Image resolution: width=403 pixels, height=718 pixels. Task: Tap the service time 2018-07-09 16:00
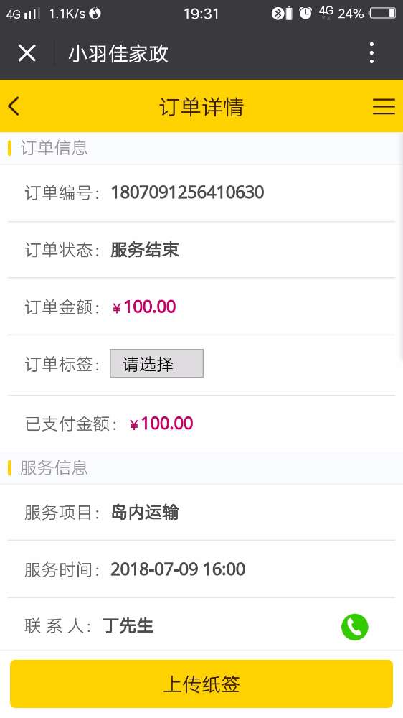(x=178, y=569)
